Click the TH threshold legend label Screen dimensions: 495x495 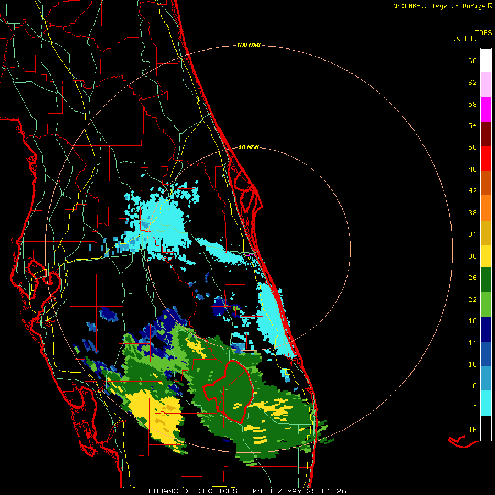pyautogui.click(x=472, y=430)
